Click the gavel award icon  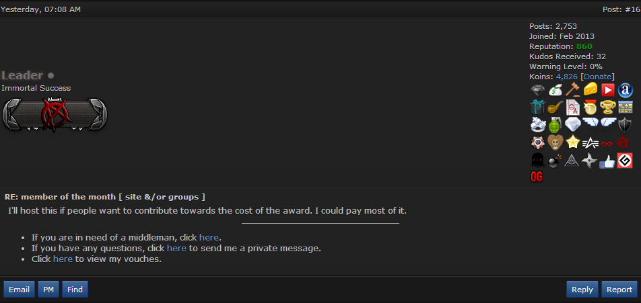pyautogui.click(x=572, y=90)
